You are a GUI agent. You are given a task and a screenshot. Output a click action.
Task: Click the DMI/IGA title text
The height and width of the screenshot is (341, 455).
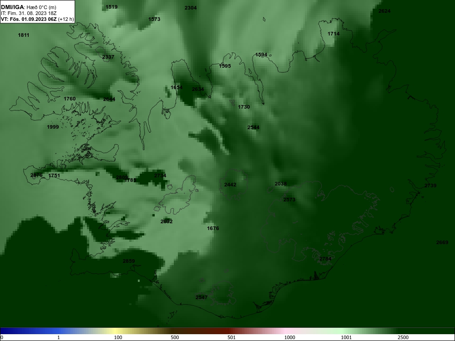(12, 7)
